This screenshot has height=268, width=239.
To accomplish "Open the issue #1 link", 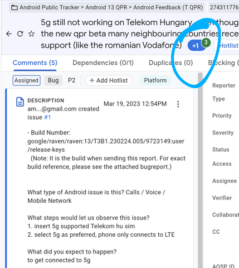I will pos(47,117).
